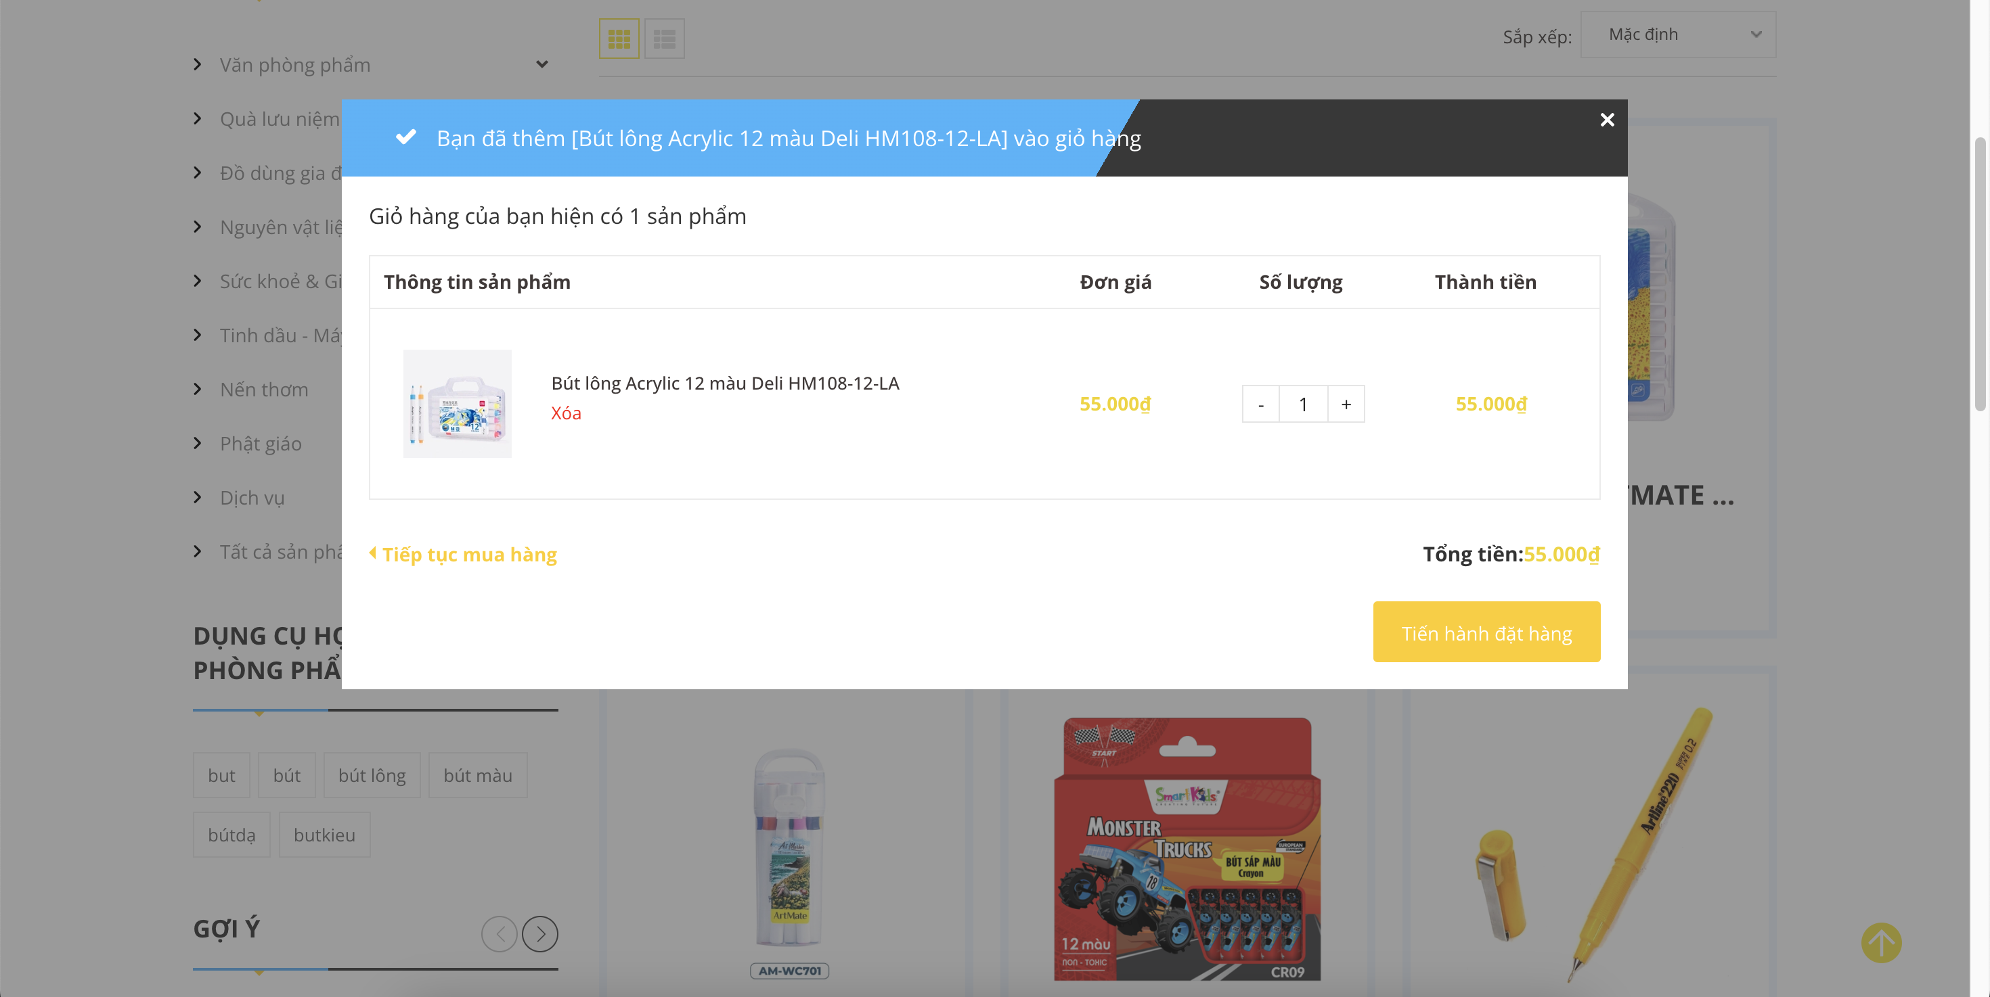Click the quantity input field

click(x=1303, y=404)
